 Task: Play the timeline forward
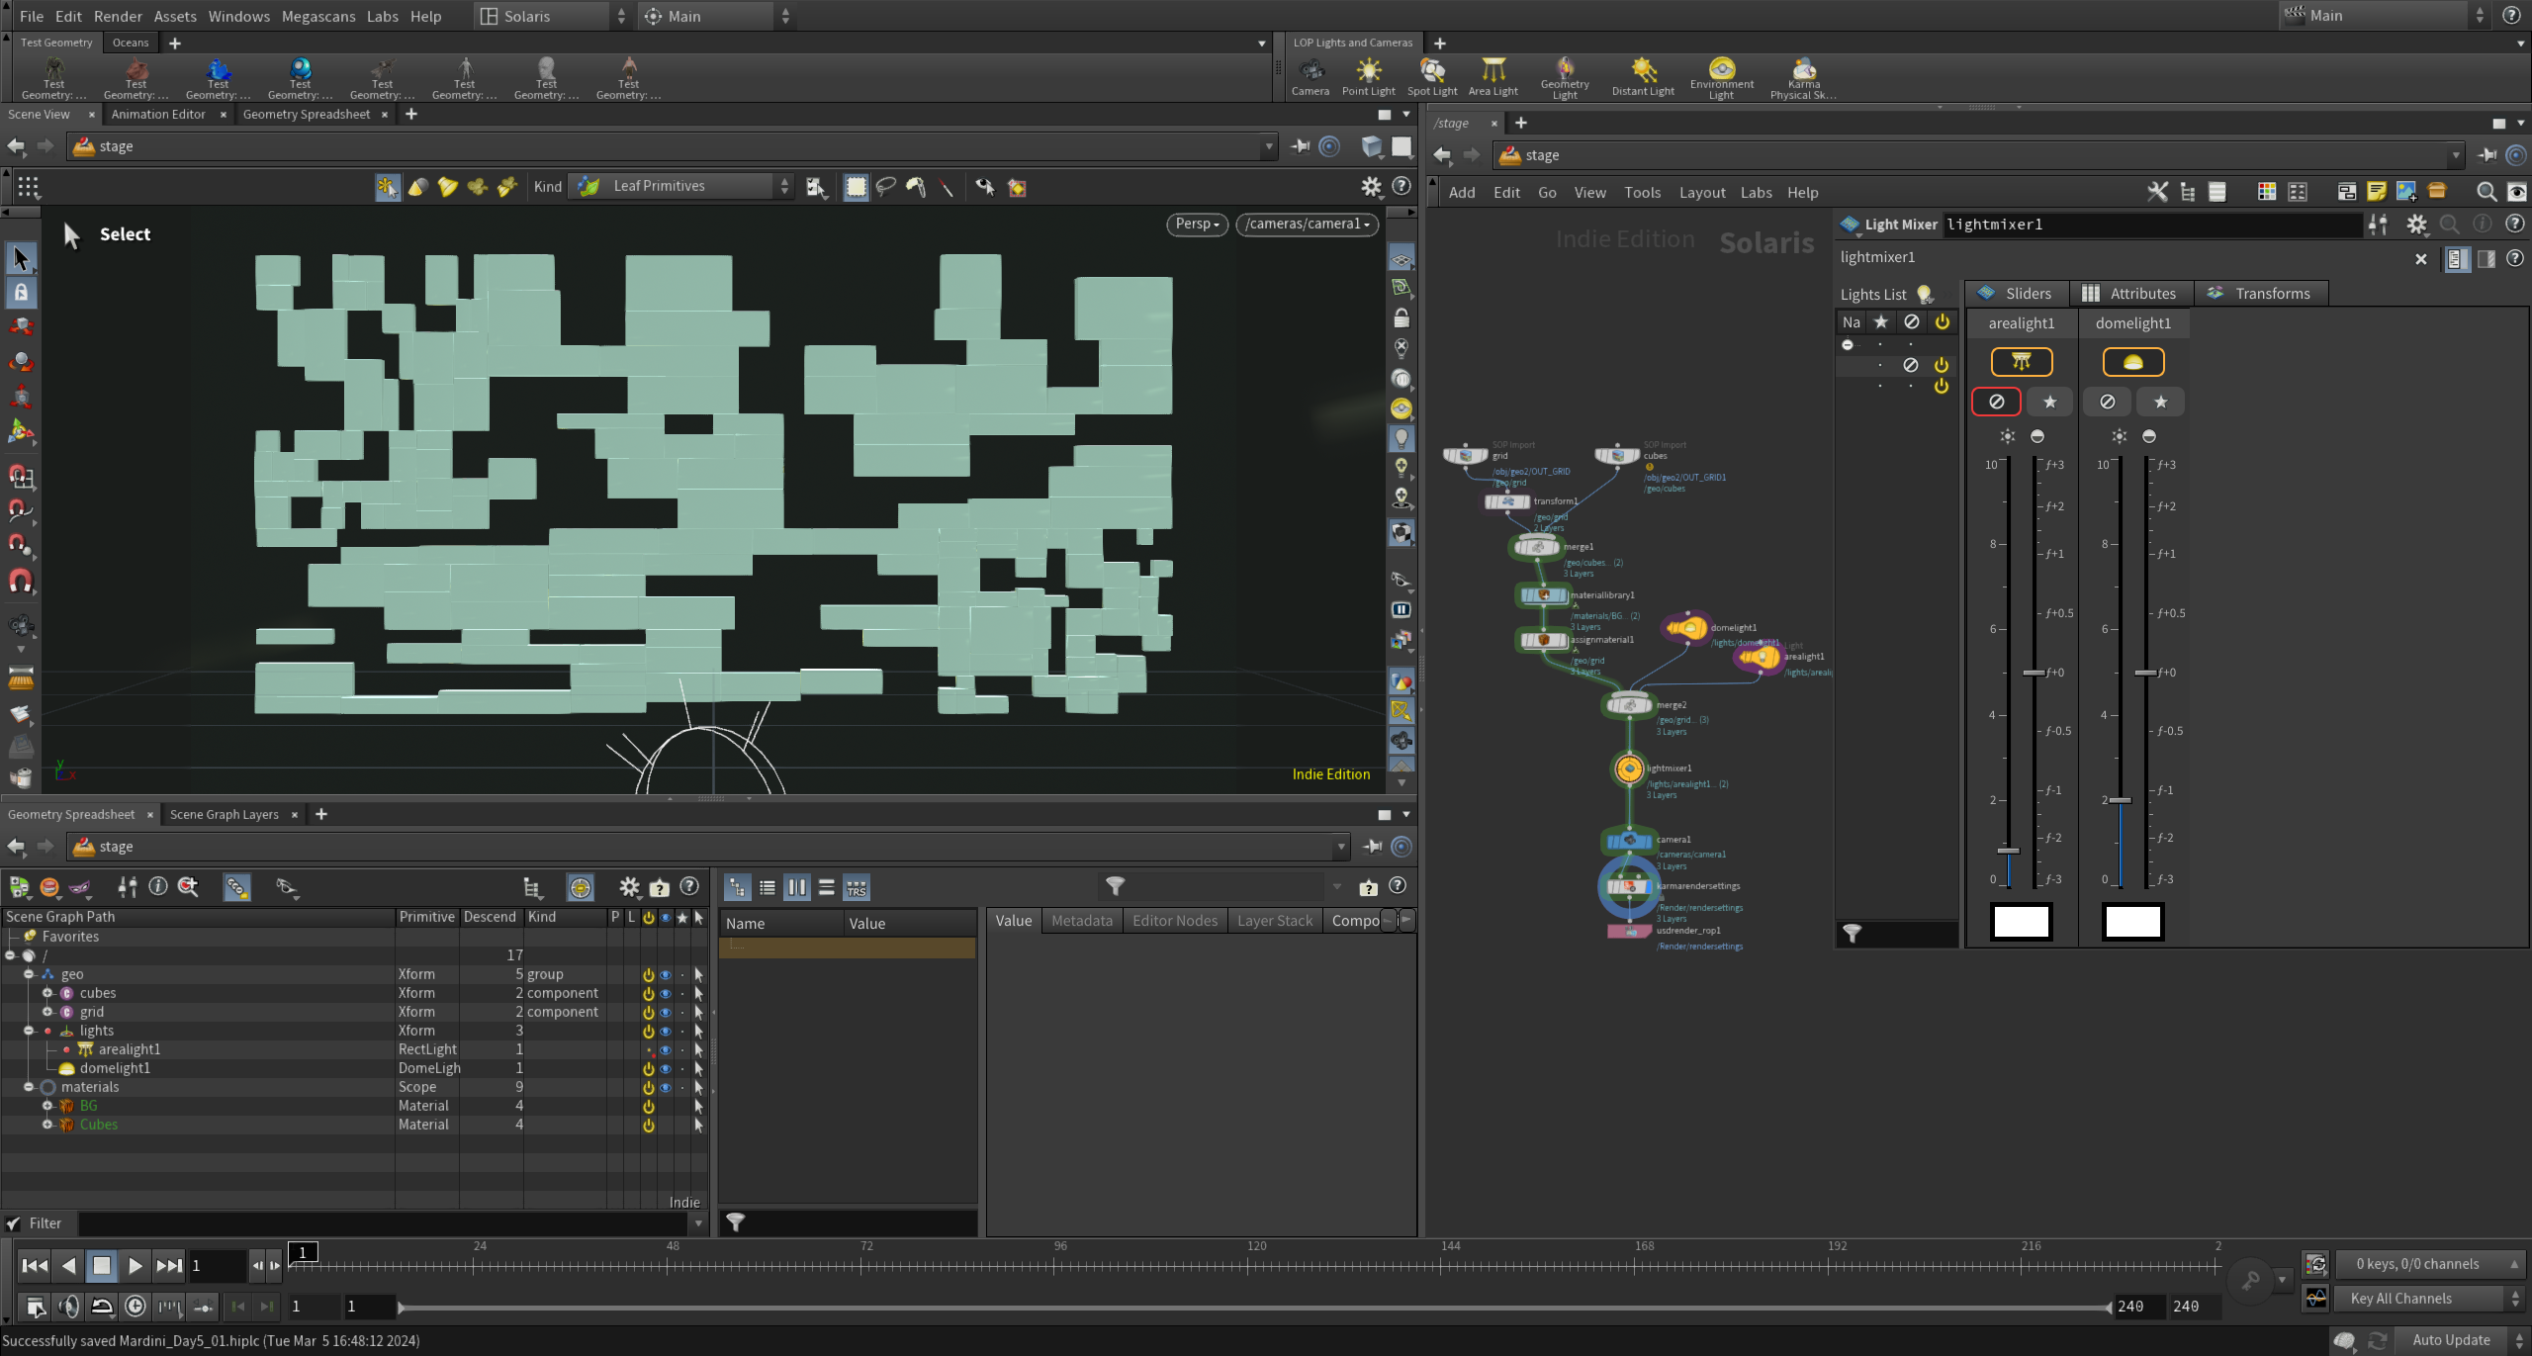[136, 1265]
